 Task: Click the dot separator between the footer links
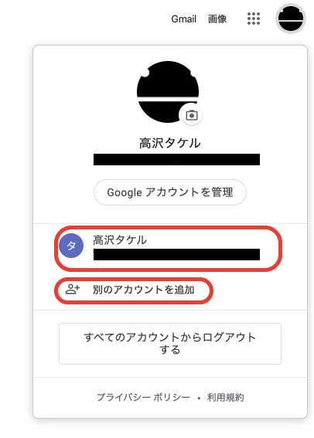pos(199,398)
